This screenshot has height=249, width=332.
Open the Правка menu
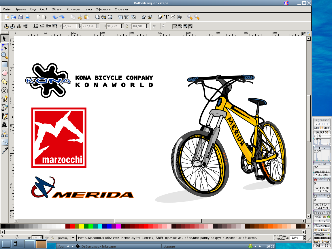pyautogui.click(x=20, y=9)
